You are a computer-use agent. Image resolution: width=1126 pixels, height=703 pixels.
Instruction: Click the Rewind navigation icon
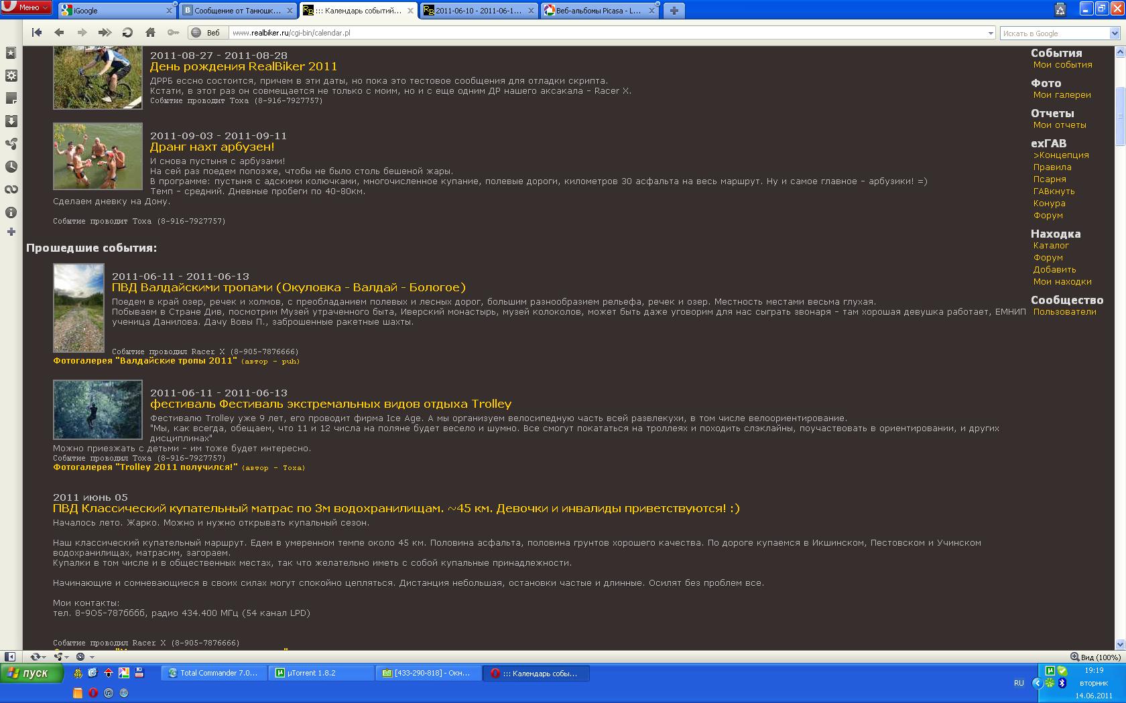pos(37,32)
